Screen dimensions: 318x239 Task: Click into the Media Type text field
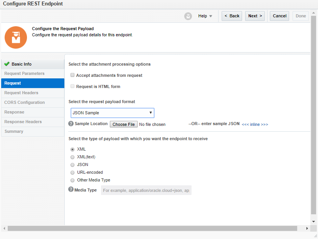(x=146, y=190)
